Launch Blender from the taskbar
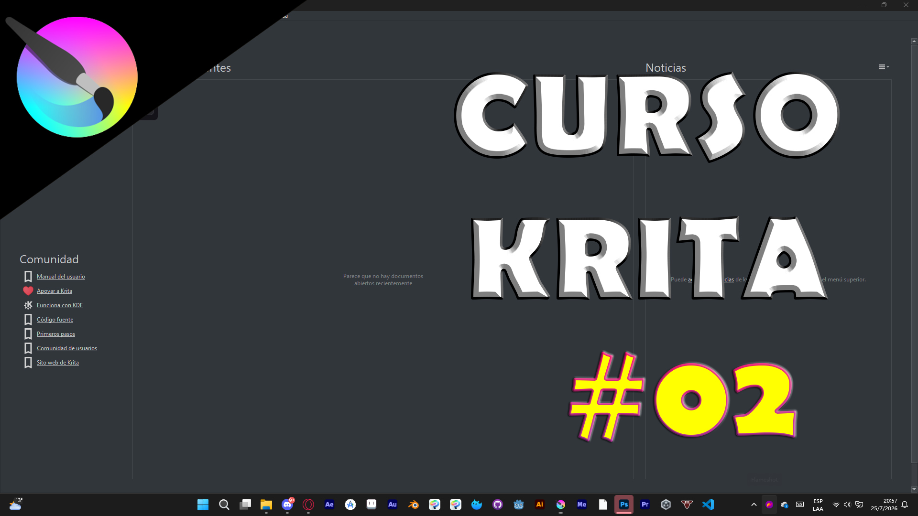The image size is (918, 516). 414,505
